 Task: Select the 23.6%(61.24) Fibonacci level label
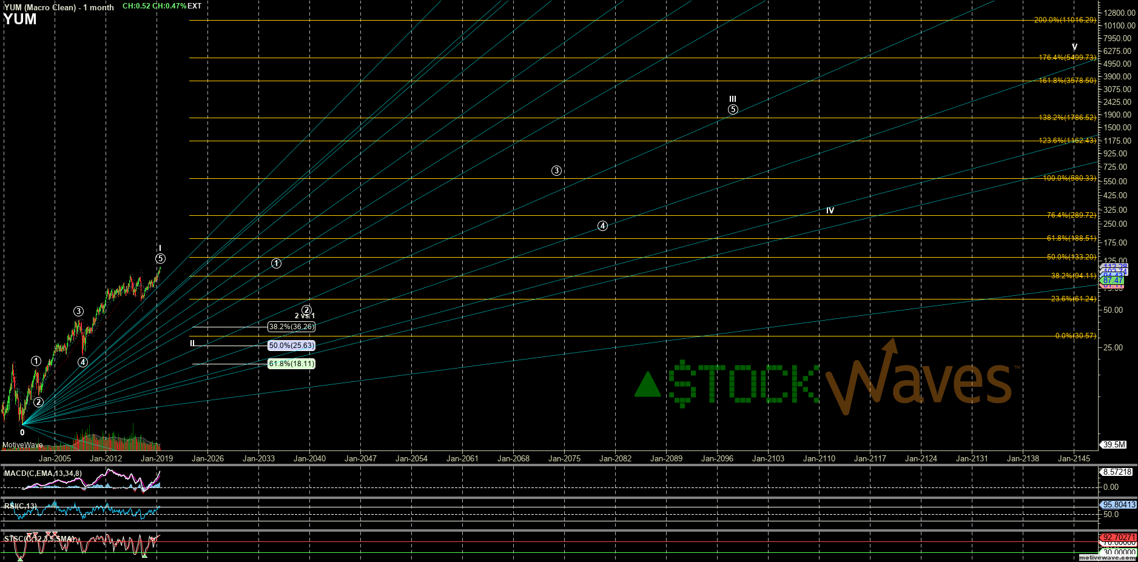(1074, 299)
